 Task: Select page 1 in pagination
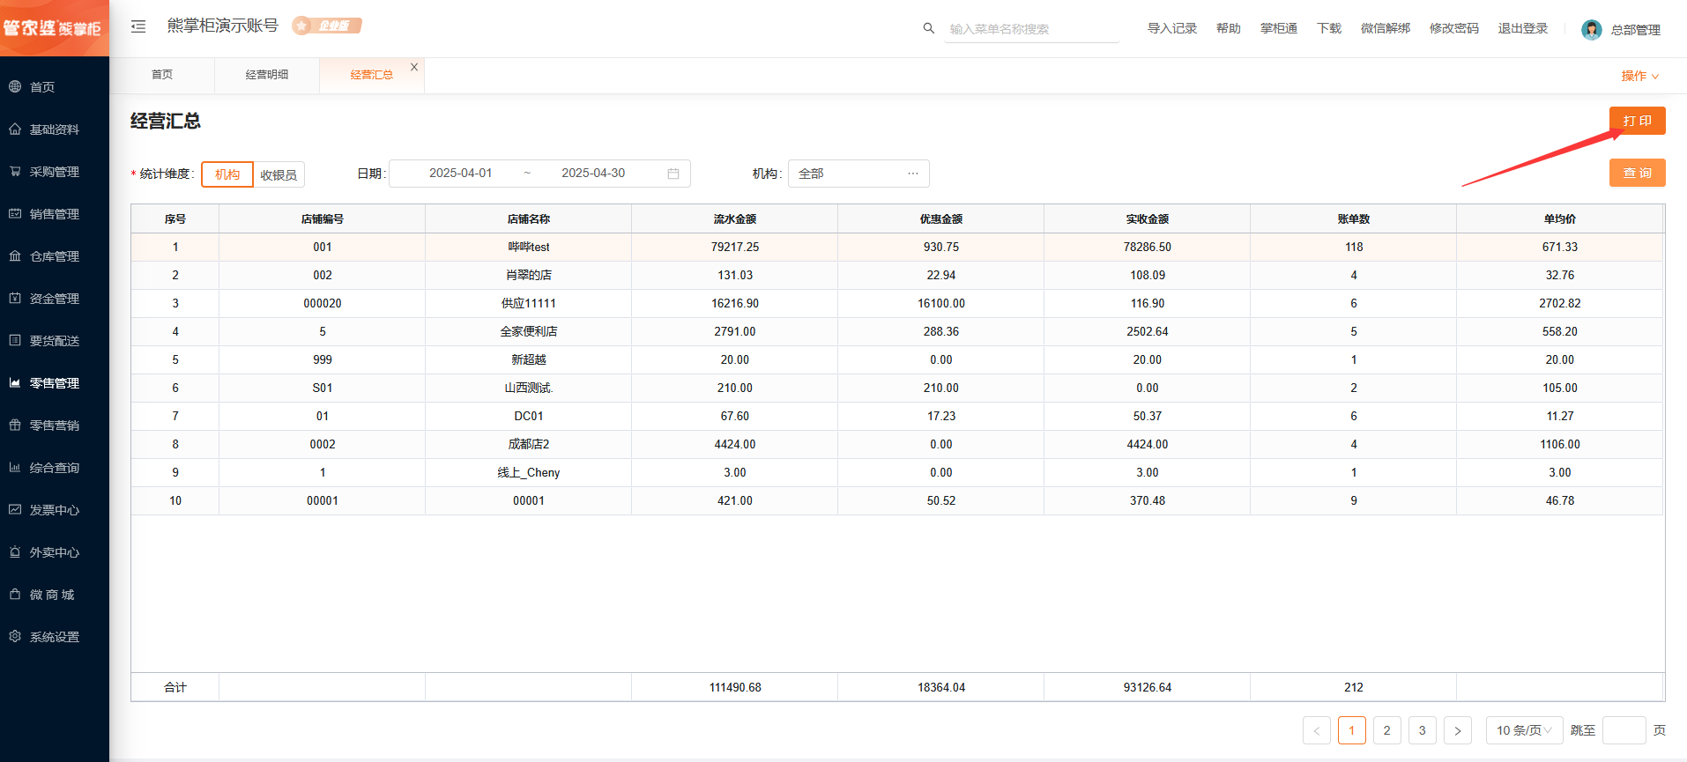tap(1352, 730)
